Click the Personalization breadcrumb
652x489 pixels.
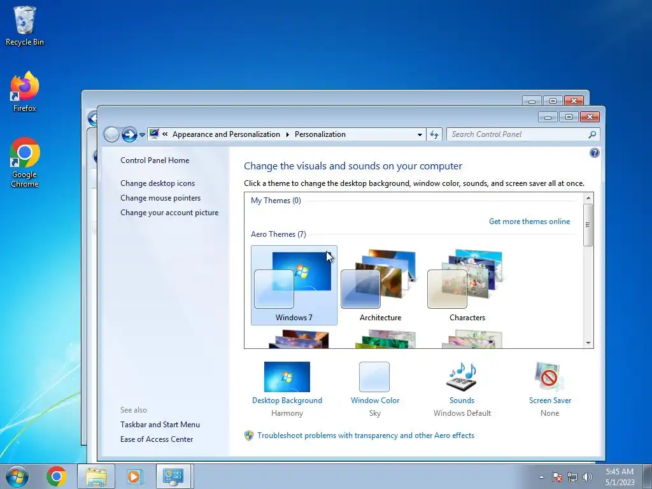click(x=320, y=134)
